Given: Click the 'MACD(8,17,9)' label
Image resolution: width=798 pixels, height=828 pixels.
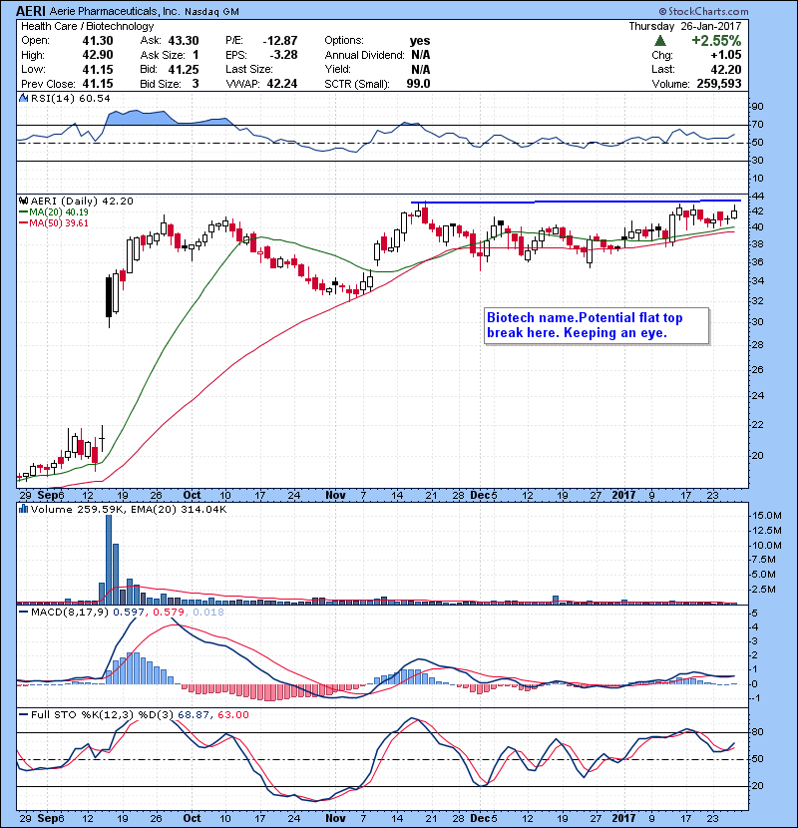Looking at the screenshot, I should click(69, 612).
